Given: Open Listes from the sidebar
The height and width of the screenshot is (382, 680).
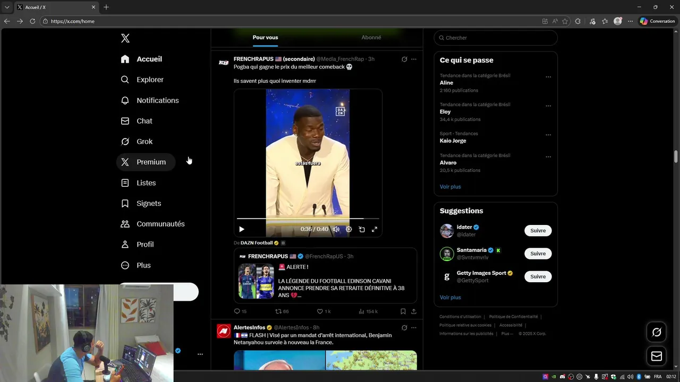Looking at the screenshot, I should [x=138, y=183].
